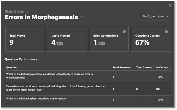Click the Stats & Activity breadcrumb text

[x=16, y=11]
